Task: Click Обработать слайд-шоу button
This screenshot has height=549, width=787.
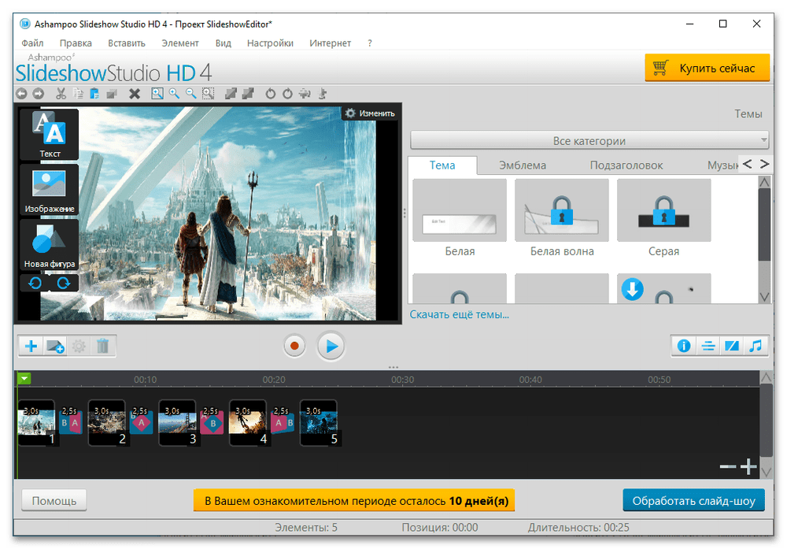Action: click(x=693, y=501)
